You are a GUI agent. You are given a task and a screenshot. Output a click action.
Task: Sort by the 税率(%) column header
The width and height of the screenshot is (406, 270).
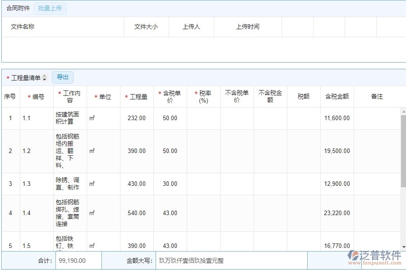[x=203, y=96]
